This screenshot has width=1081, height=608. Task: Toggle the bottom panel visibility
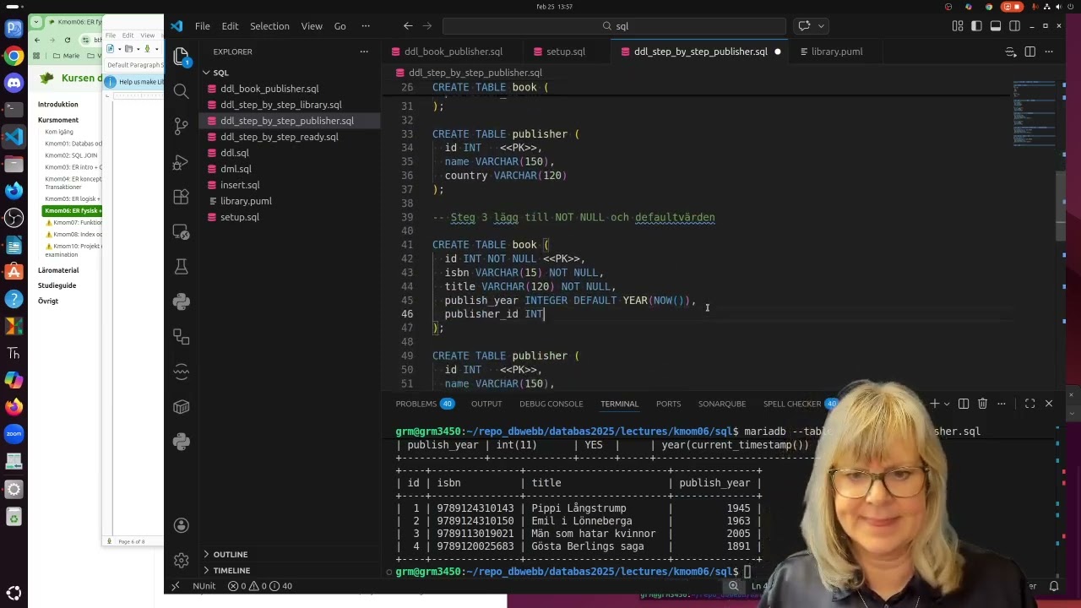click(996, 26)
